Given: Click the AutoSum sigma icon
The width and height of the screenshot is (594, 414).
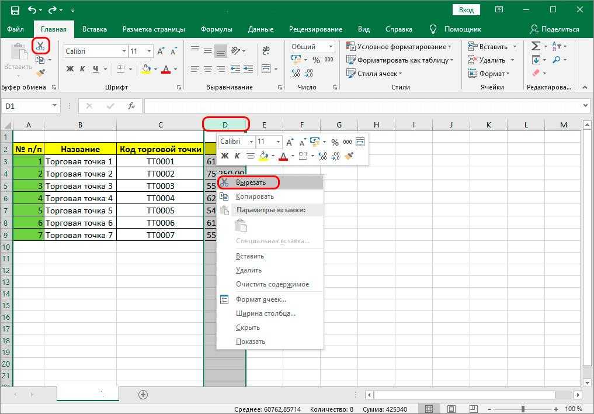Looking at the screenshot, I should click(x=536, y=47).
